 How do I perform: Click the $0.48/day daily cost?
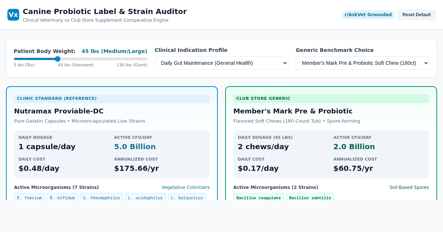coord(39,168)
